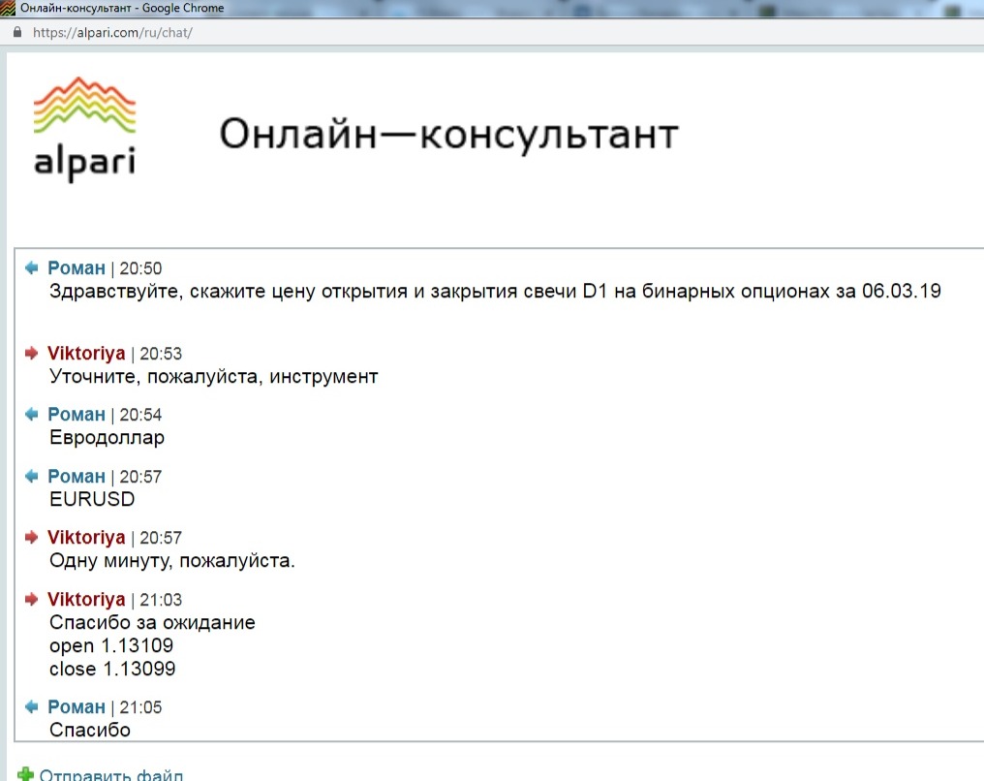This screenshot has height=781, width=984.
Task: Click blue arrow beside Роман's 21:05 message
Action: 33,707
